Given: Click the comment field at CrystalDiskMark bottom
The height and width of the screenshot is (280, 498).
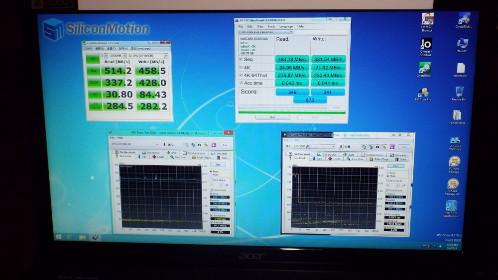Looking at the screenshot, I should [129, 116].
